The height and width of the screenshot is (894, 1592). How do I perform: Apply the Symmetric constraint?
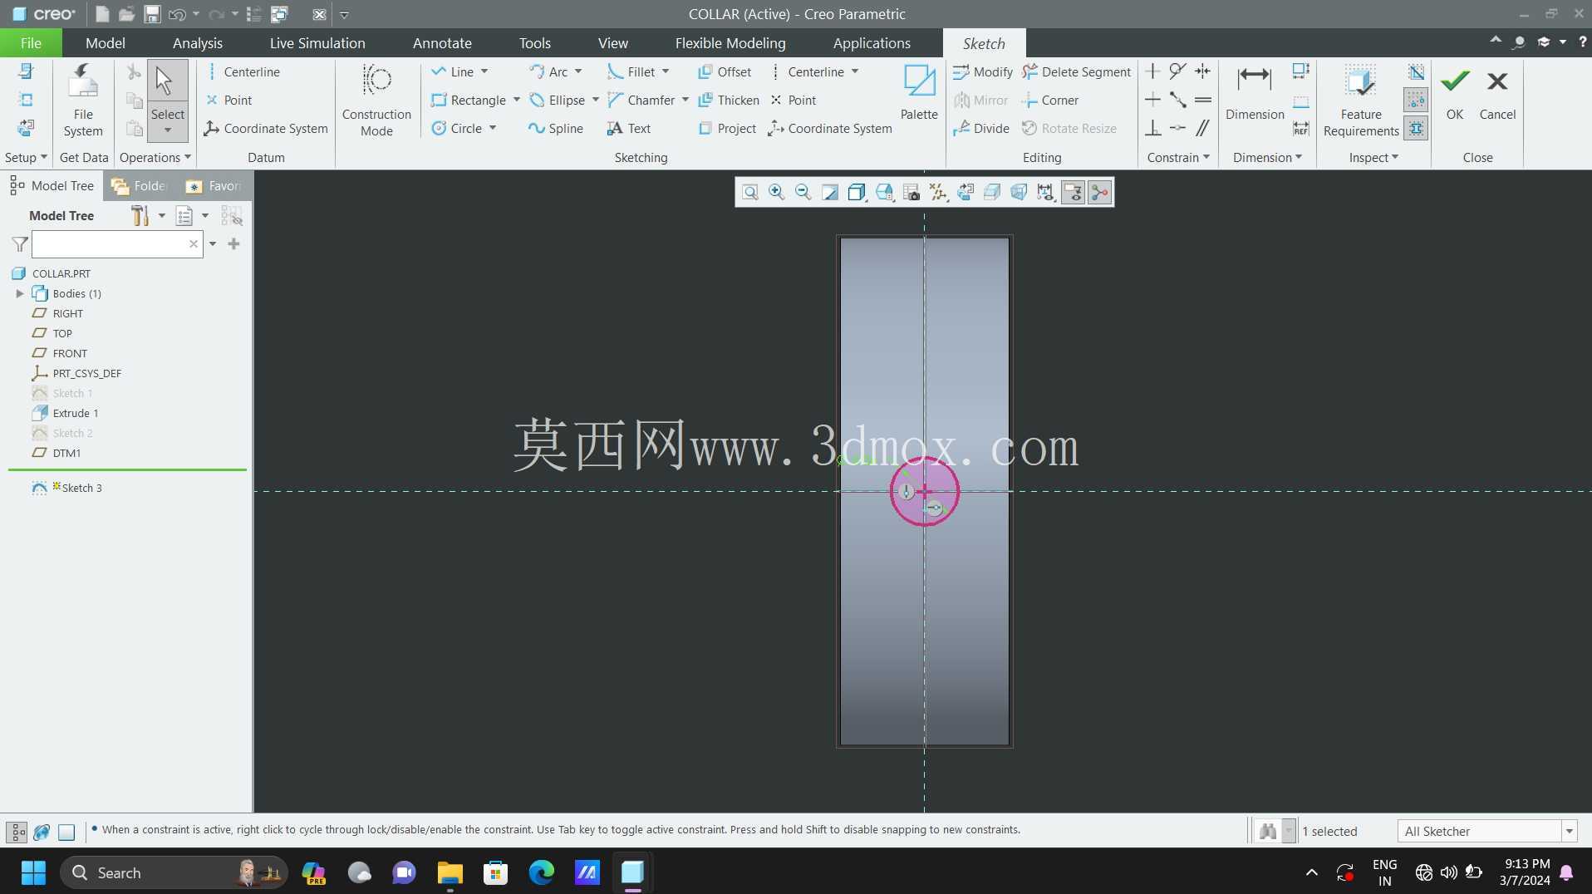[x=1203, y=72]
